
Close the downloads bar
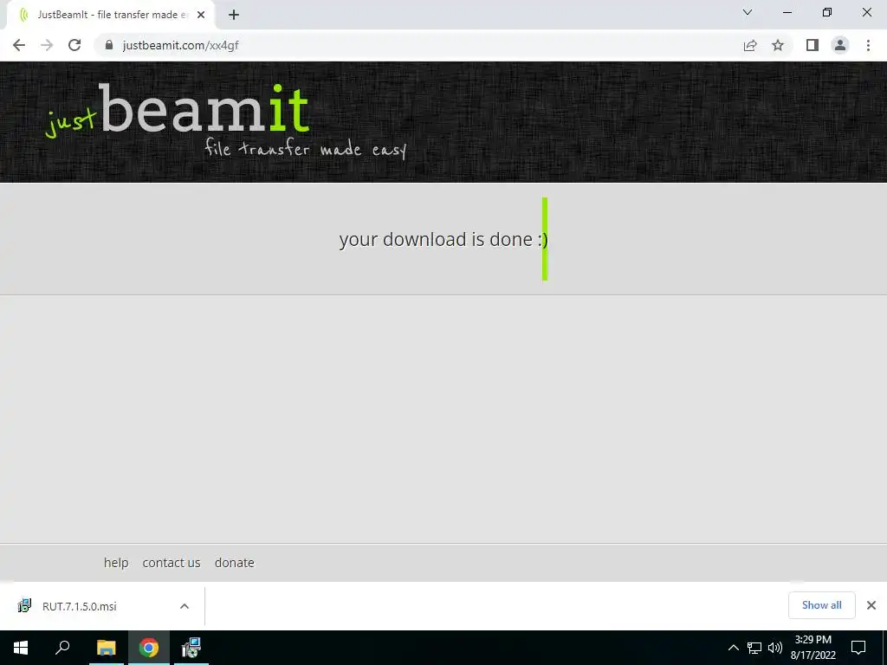pos(871,605)
